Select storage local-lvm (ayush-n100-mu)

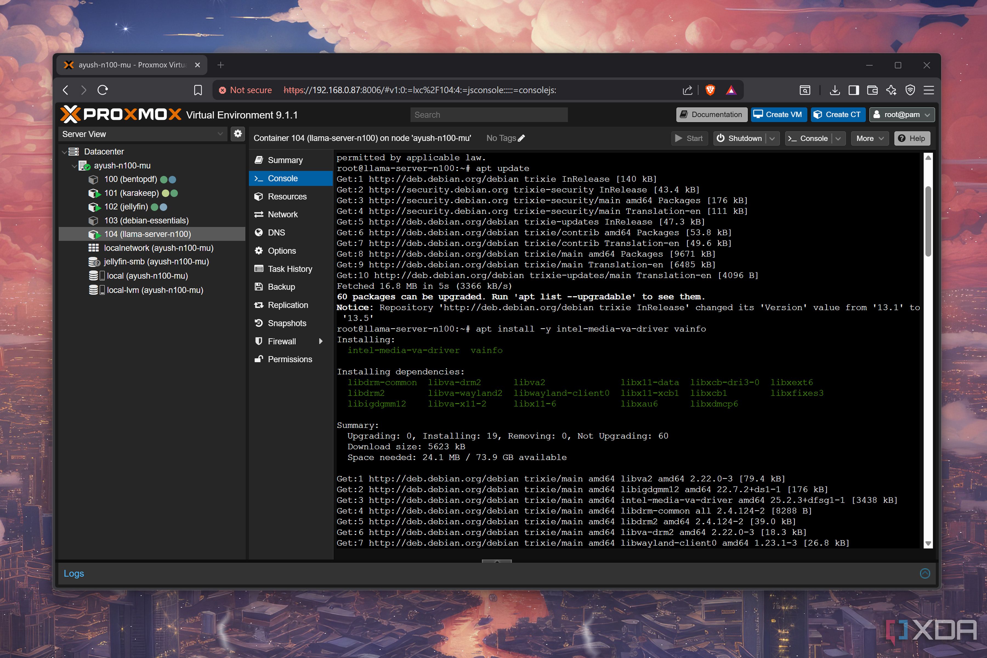[x=152, y=290]
